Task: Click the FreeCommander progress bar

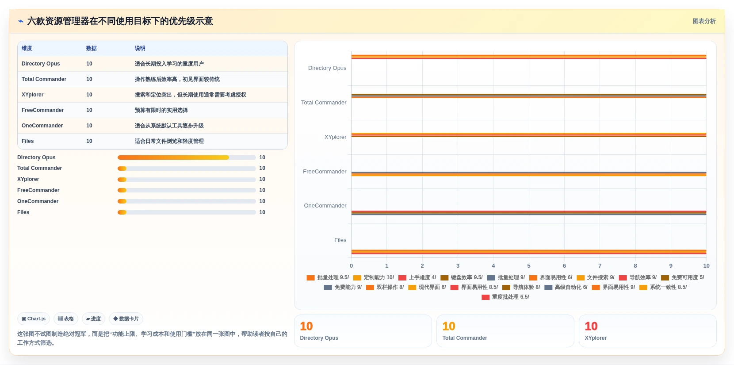Action: click(187, 190)
